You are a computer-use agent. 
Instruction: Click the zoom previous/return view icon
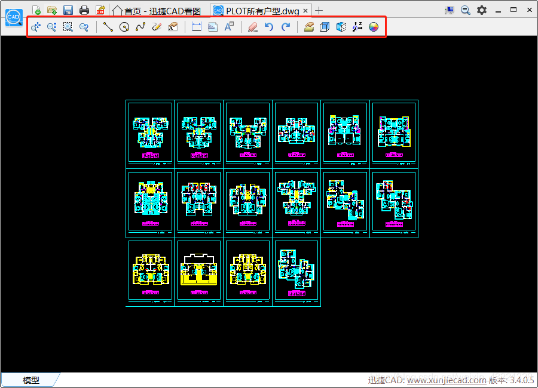(84, 27)
